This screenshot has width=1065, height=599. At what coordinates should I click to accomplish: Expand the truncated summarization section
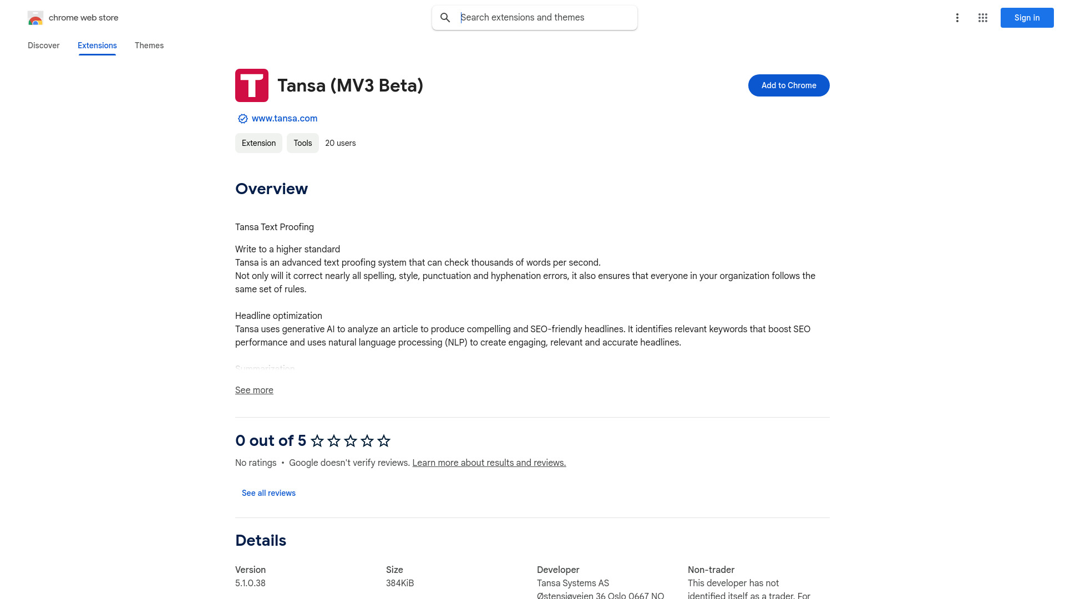(255, 390)
